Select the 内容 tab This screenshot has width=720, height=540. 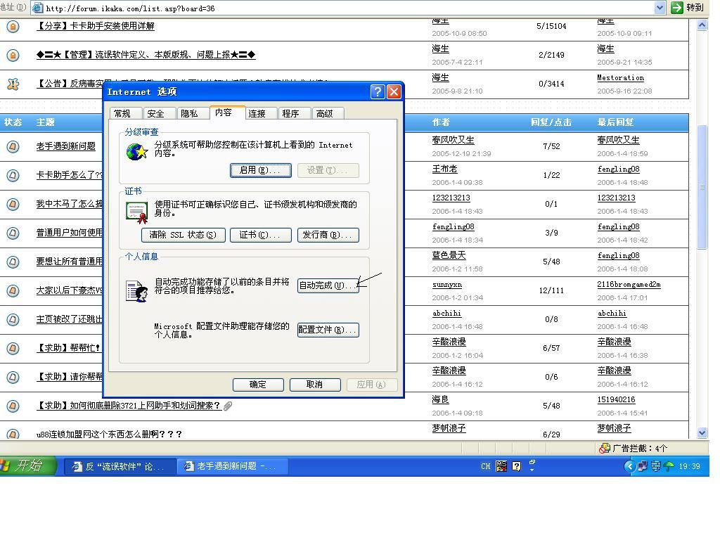(227, 112)
